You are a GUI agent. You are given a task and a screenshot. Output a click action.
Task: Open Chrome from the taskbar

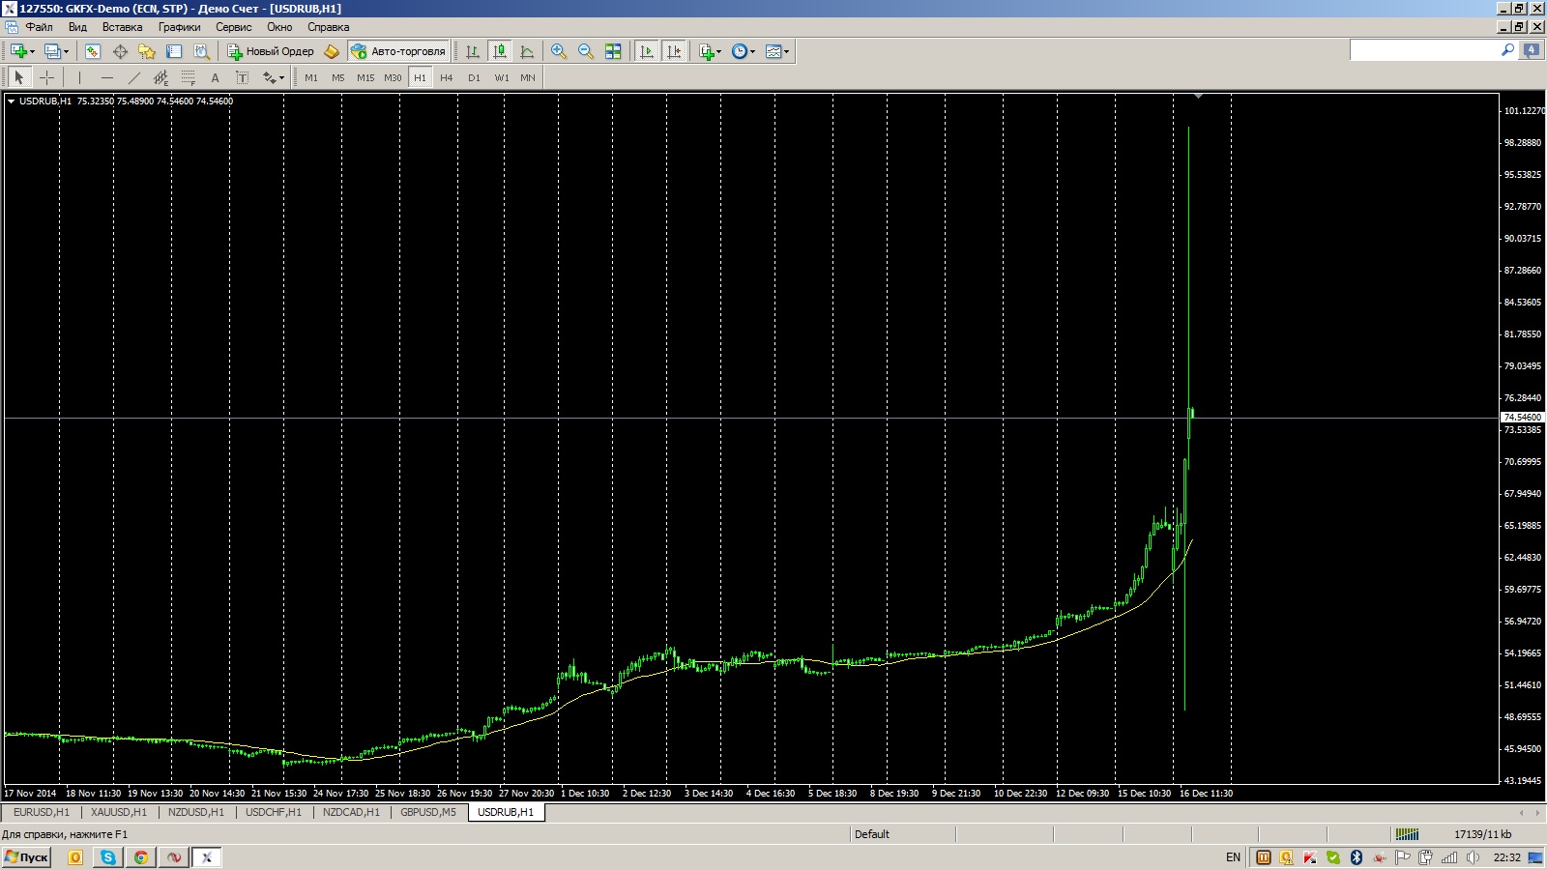point(141,856)
